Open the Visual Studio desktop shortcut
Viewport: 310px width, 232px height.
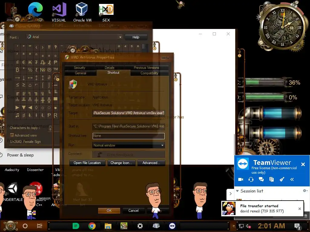pos(59,9)
